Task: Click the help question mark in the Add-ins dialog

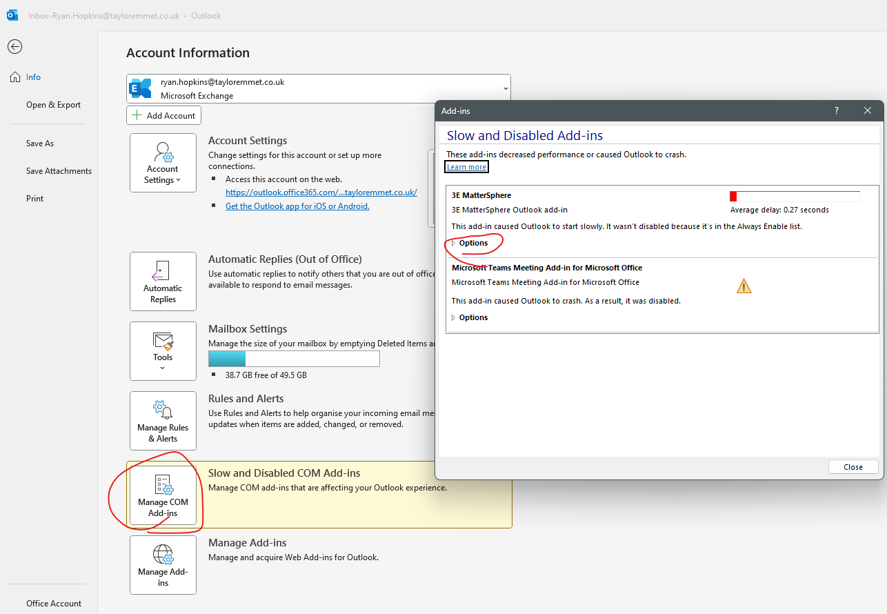Action: tap(837, 110)
